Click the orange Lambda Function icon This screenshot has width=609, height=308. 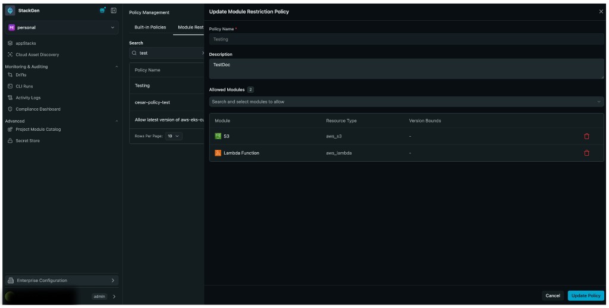tap(218, 153)
